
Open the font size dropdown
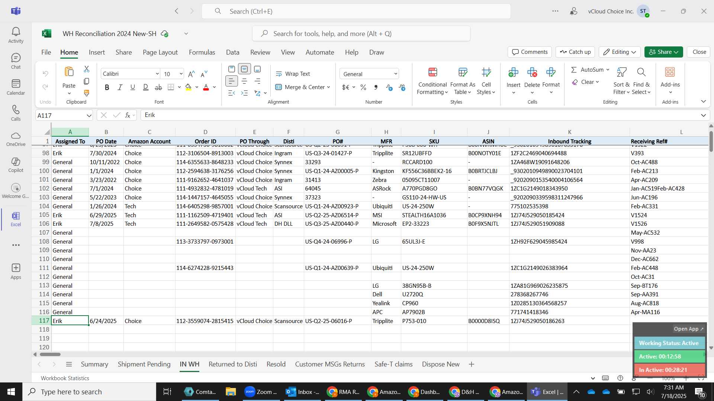coord(181,74)
